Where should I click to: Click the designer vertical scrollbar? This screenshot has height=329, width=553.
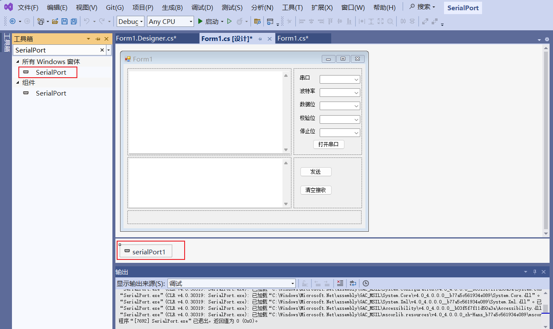[546, 141]
